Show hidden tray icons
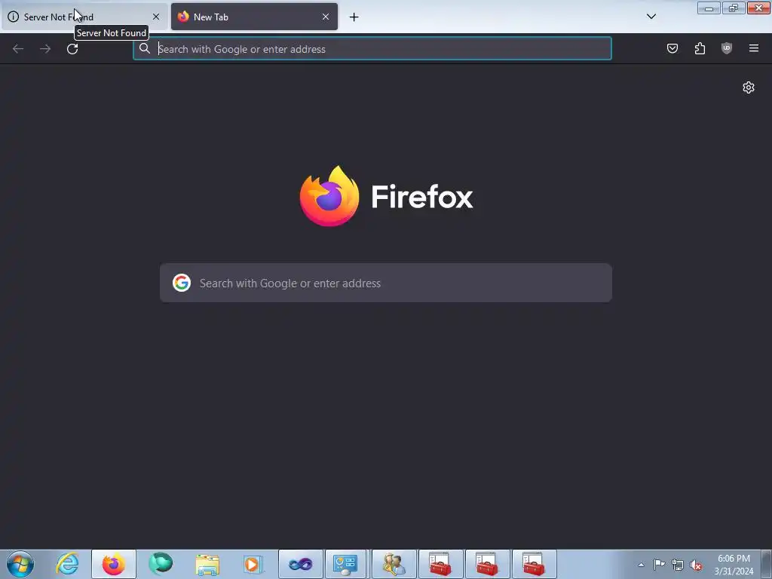Image resolution: width=772 pixels, height=579 pixels. pos(641,565)
